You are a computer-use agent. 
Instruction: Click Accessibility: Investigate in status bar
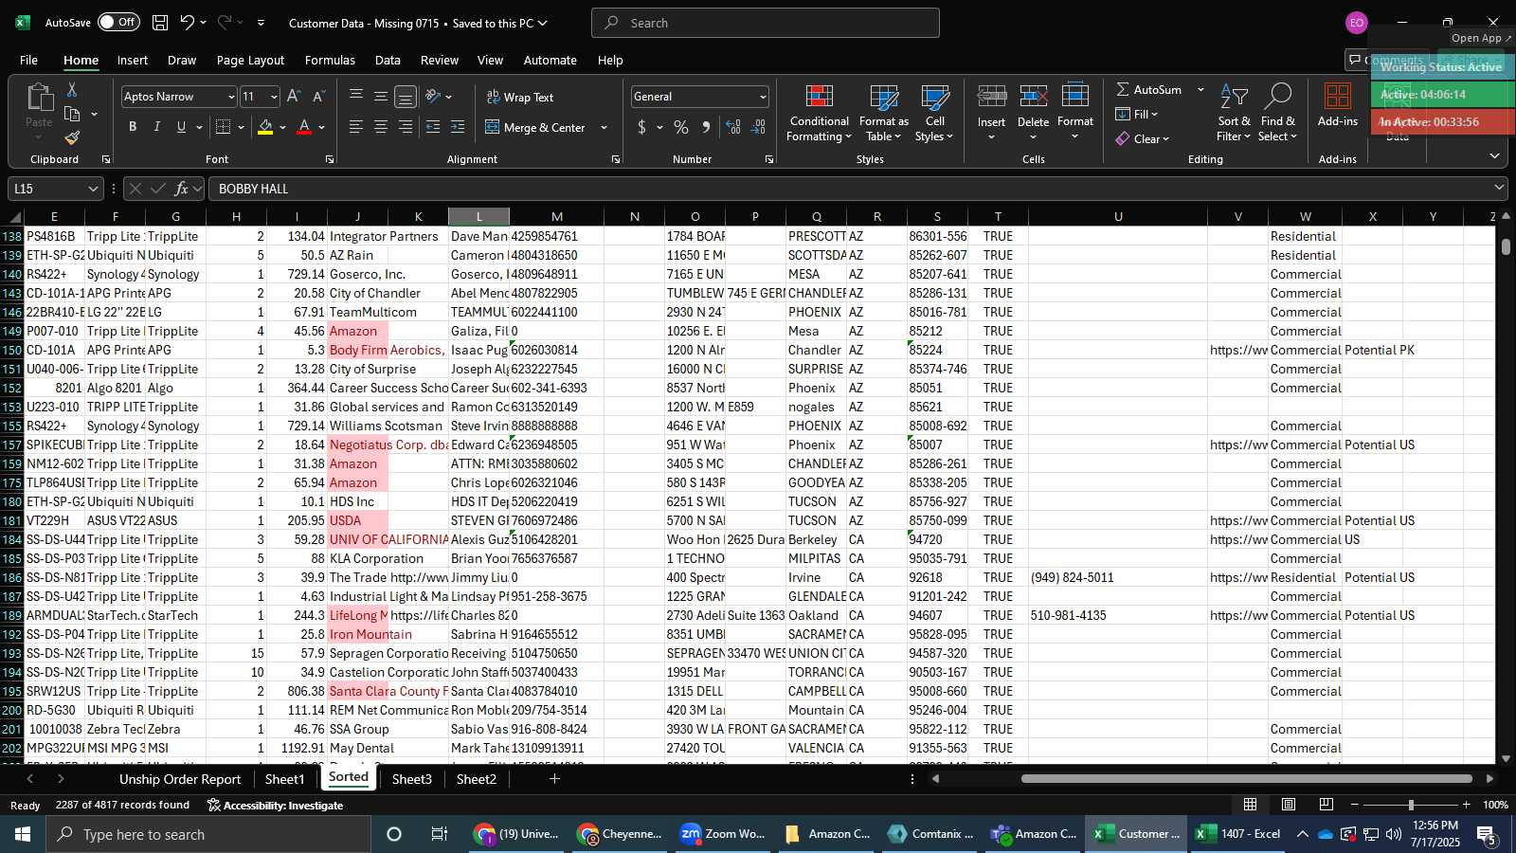276,806
